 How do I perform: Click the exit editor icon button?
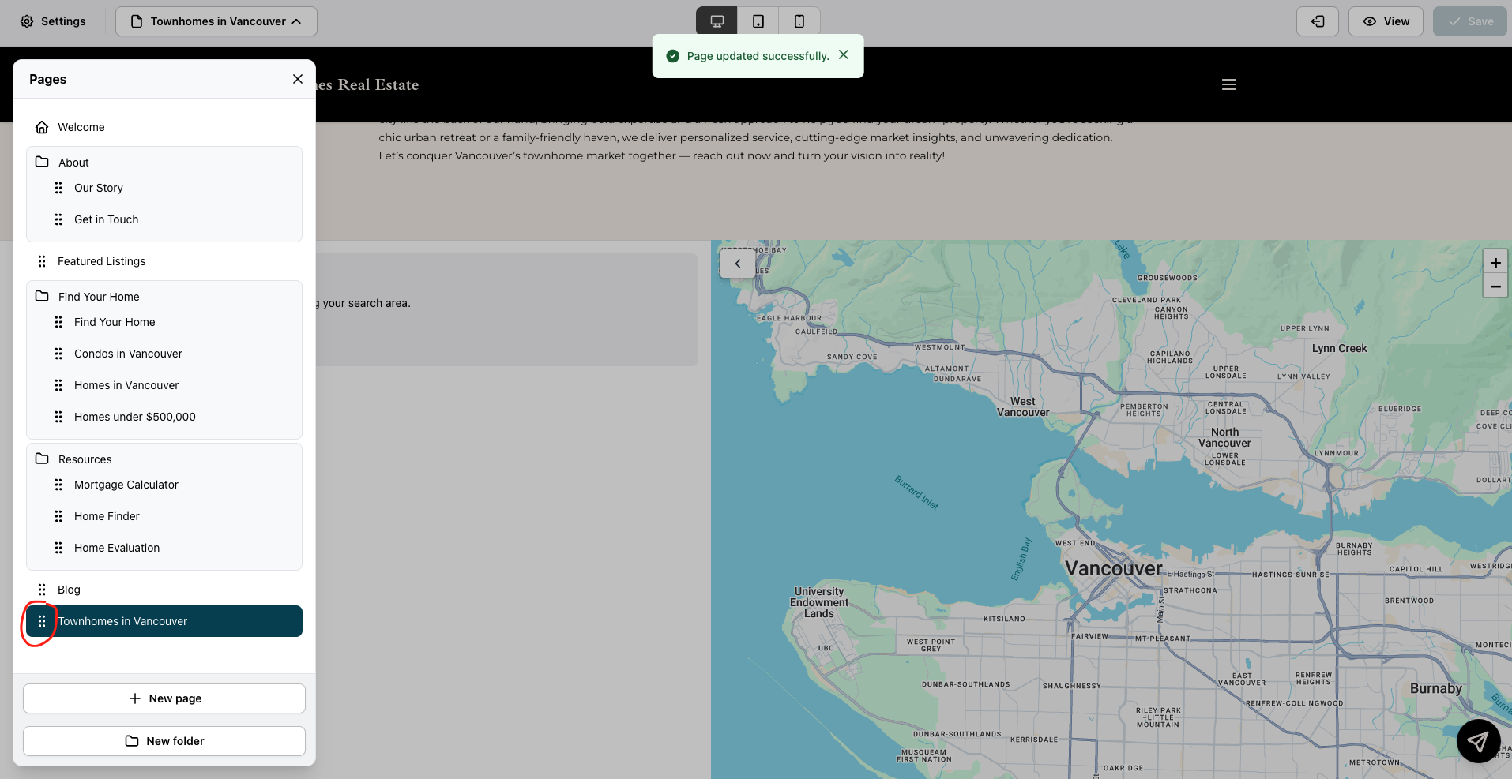(1318, 21)
